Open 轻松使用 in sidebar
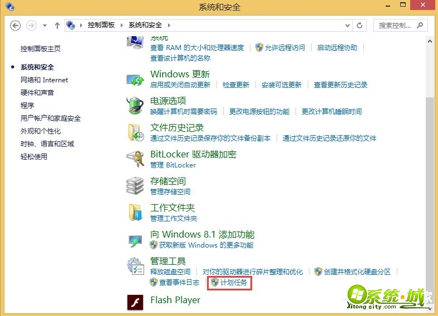This screenshot has width=438, height=316. click(34, 156)
